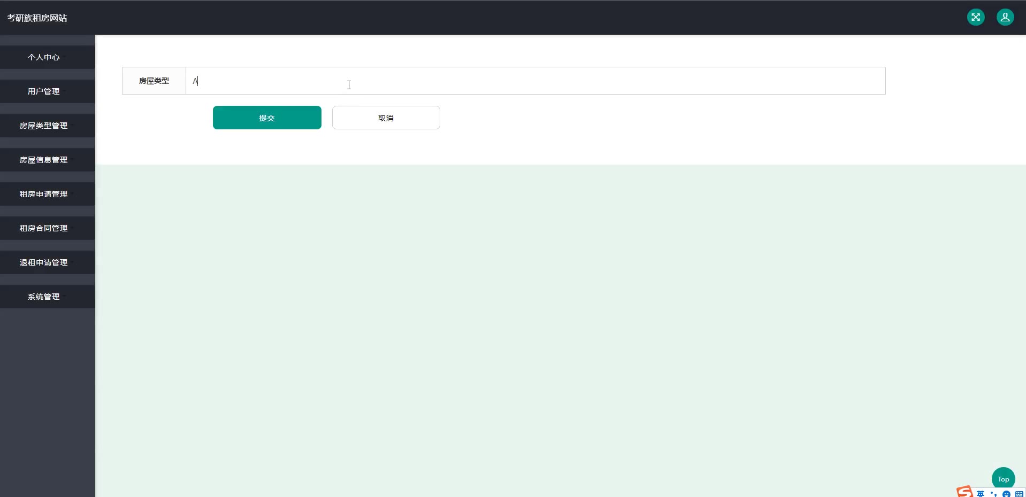Viewport: 1026px width, 497px height.
Task: Open the IME soft keyboard icon
Action: [x=1019, y=494]
